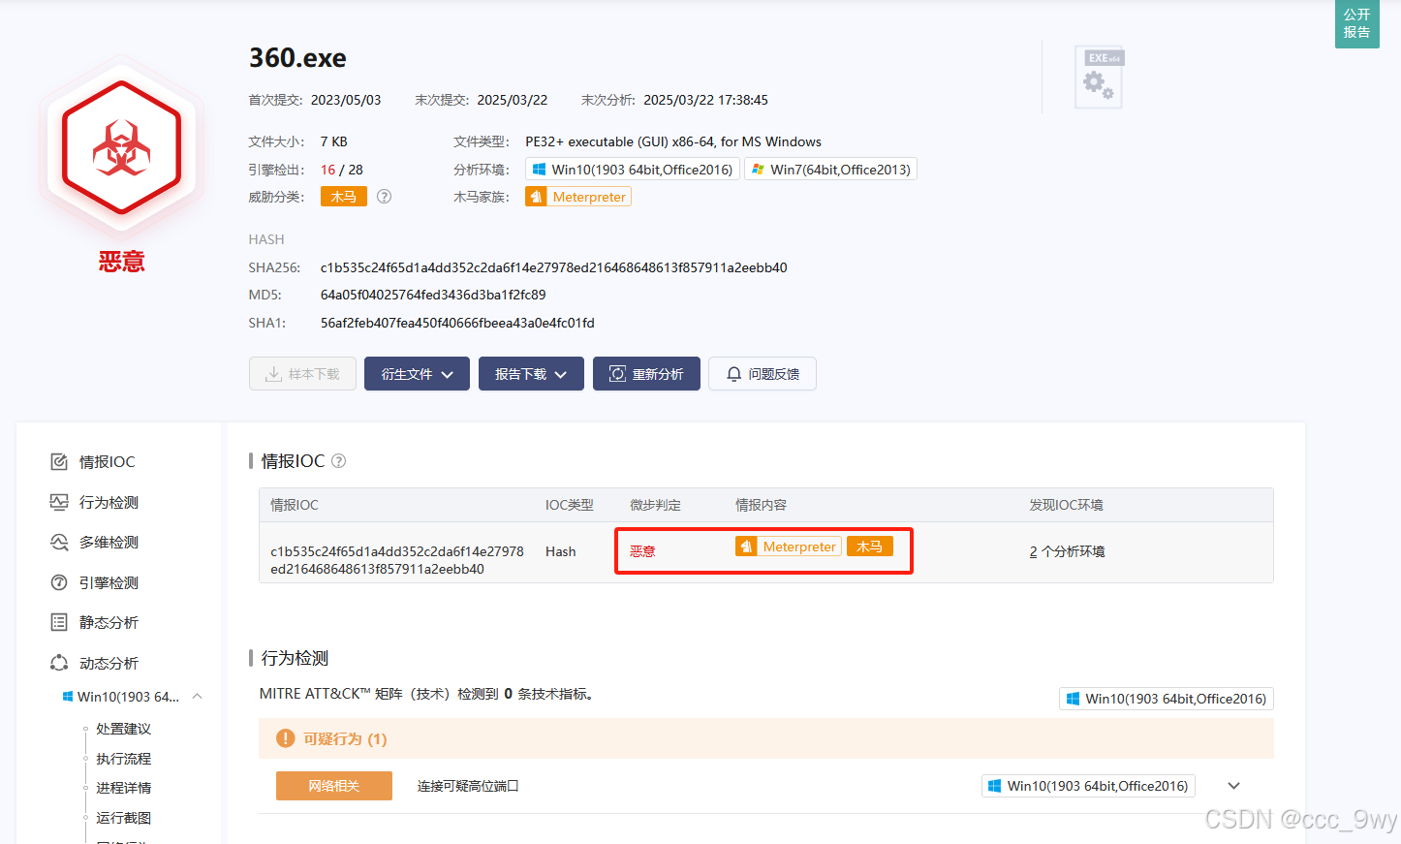1401x844 pixels.
Task: Click the 16 engine detection count
Action: 327,170
